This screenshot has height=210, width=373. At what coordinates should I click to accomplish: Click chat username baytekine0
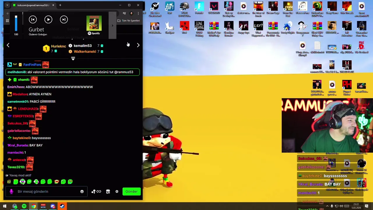point(22,138)
